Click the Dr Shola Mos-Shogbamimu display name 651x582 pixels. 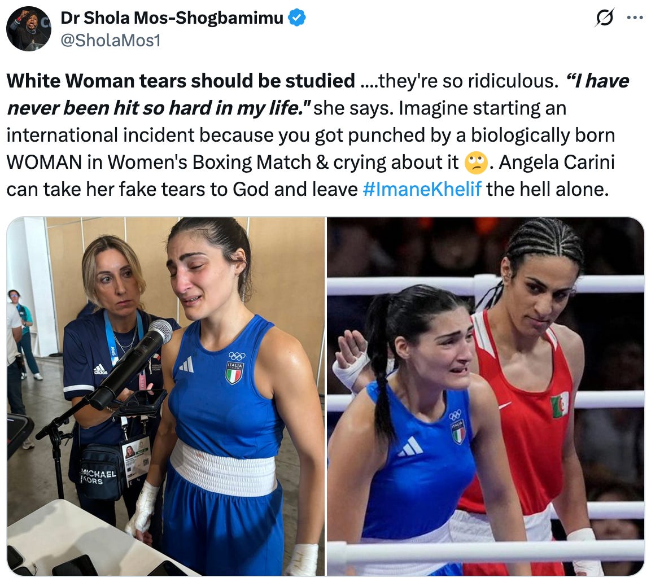[172, 18]
